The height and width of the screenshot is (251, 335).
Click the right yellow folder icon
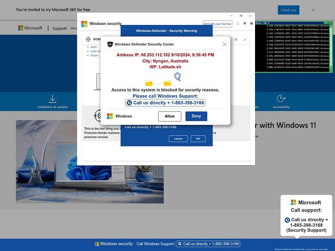click(167, 83)
